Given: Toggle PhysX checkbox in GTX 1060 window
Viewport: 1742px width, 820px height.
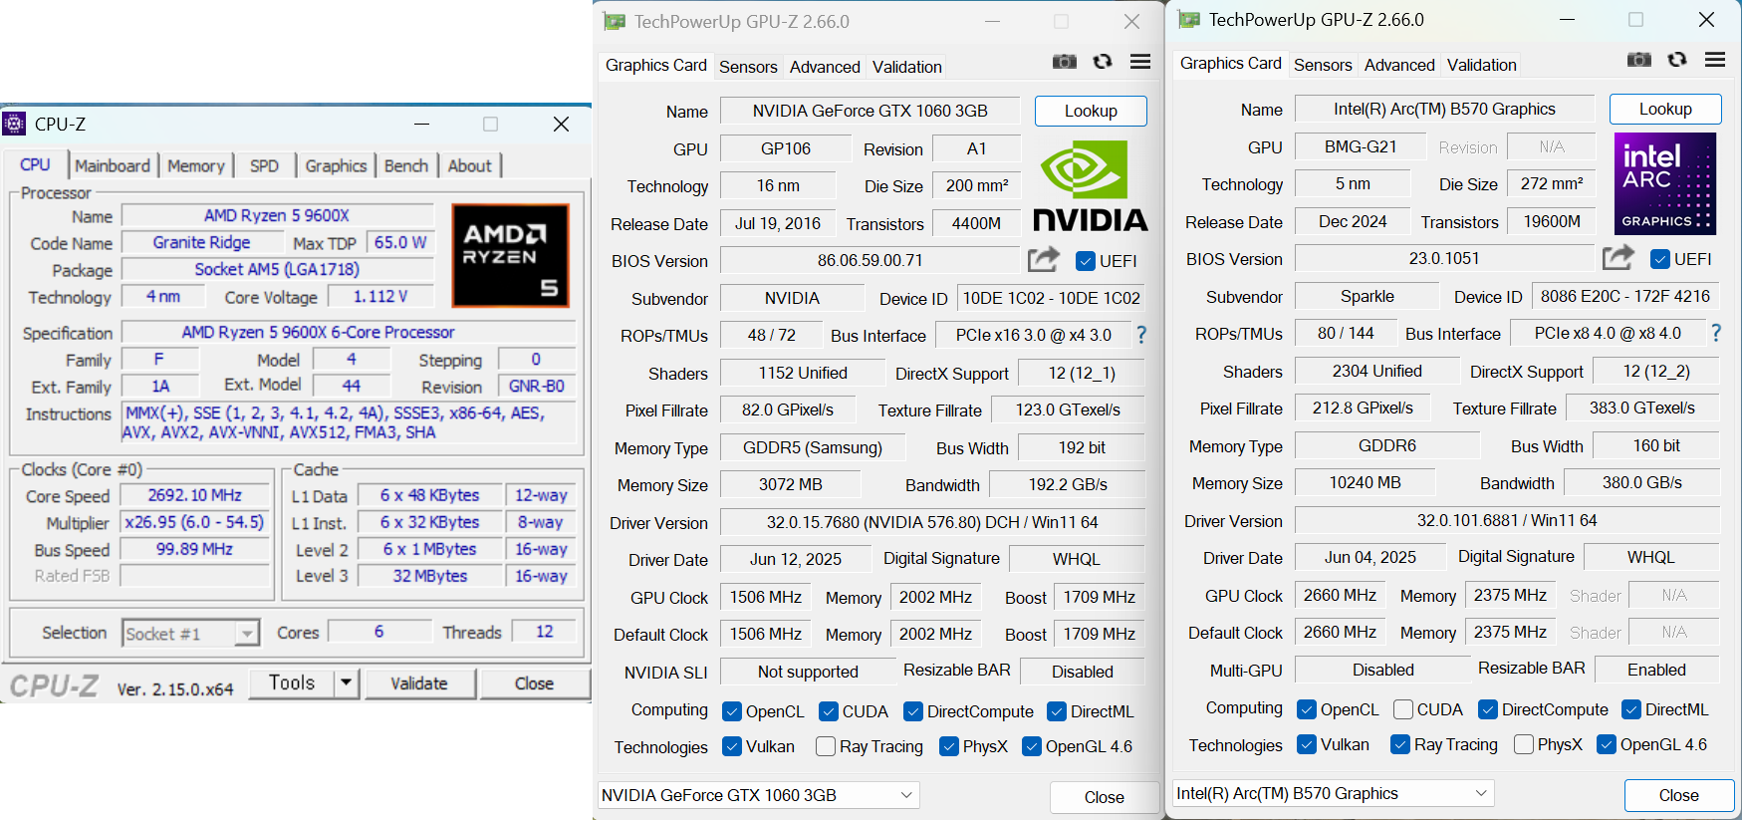Looking at the screenshot, I should click(x=949, y=746).
